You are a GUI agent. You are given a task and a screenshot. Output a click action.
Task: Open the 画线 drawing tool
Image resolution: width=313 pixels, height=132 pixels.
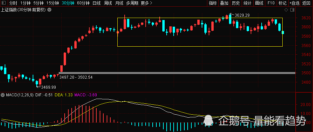tap(259, 3)
